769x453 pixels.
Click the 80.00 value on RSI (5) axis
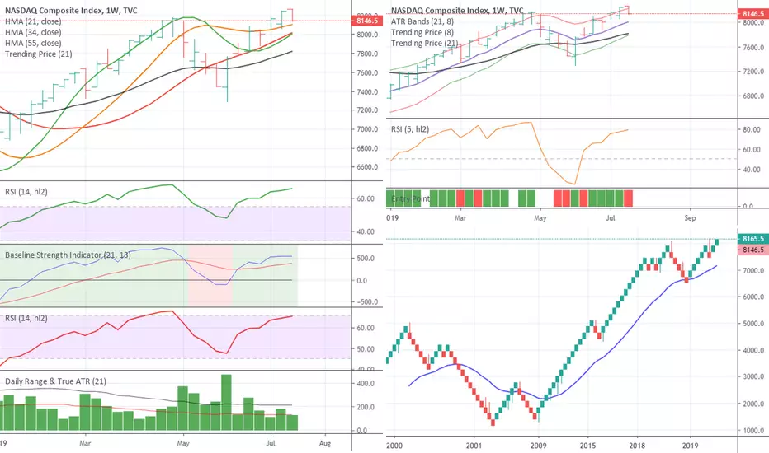pos(752,130)
